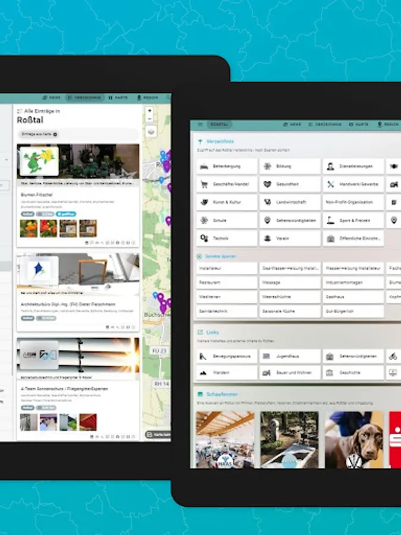
Task: Open the Wandern link
Action: pos(227,373)
